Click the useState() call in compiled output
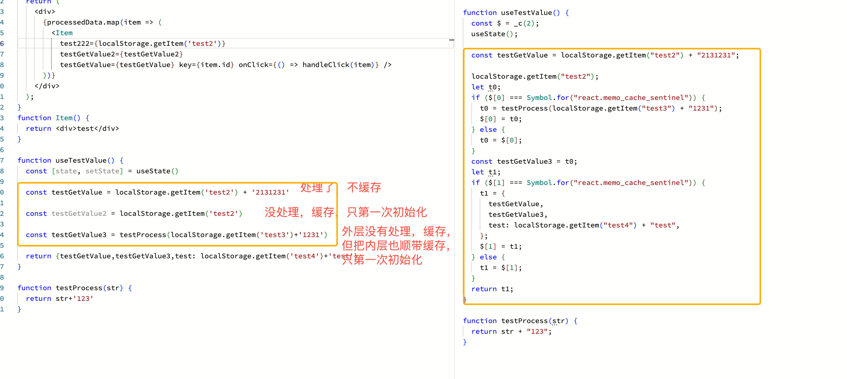This screenshot has width=847, height=379. coord(494,34)
